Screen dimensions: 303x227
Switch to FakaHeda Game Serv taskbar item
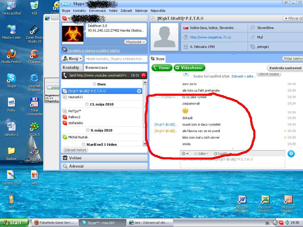(x=55, y=223)
